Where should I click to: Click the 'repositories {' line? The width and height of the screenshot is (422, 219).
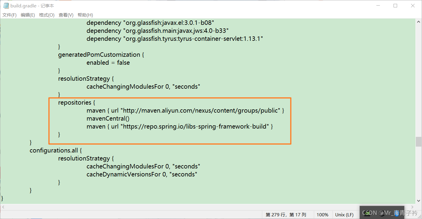[x=76, y=103]
